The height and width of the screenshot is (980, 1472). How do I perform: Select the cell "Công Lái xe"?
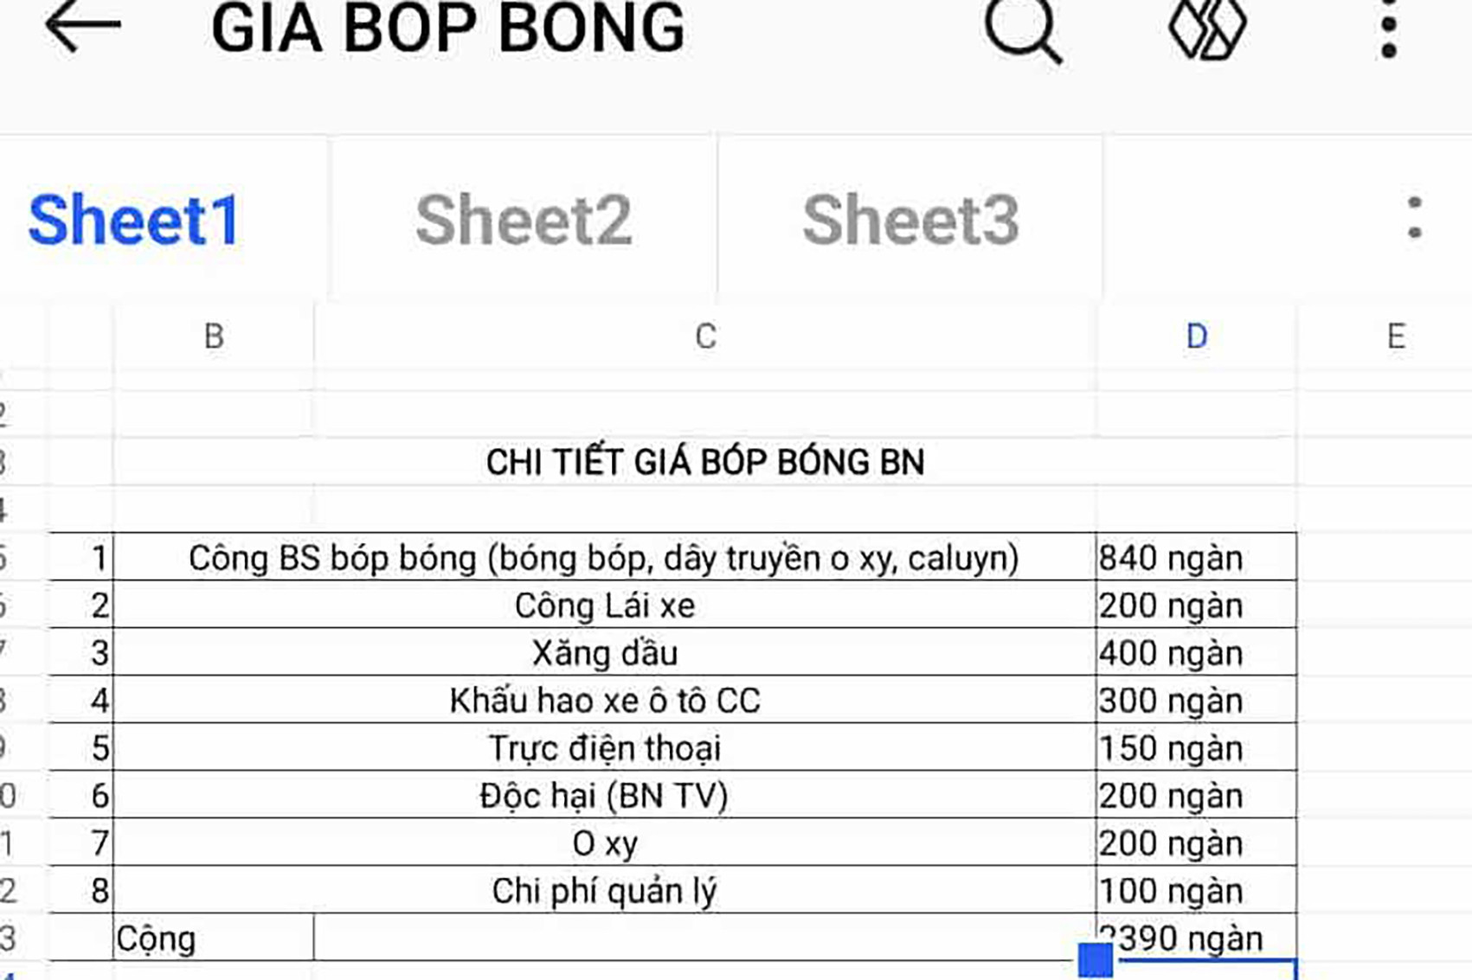pos(604,605)
